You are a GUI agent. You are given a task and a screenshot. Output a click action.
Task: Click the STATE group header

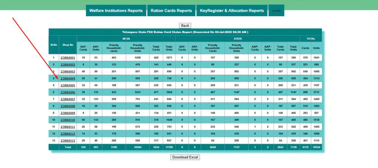point(237,39)
